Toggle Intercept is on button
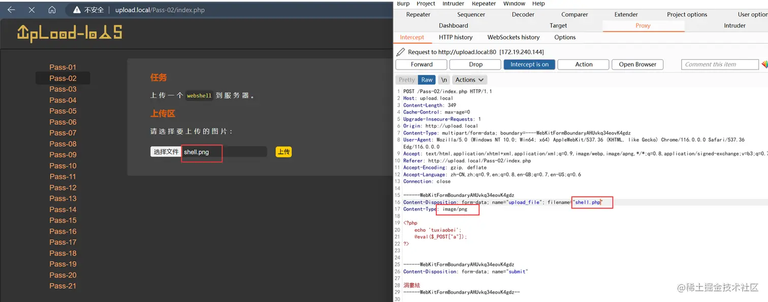This screenshot has height=302, width=768. coord(529,64)
